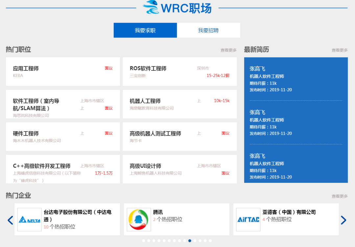The height and width of the screenshot is (247, 355).
Task: Open the 硬件工程师 job listing
Action: tap(63, 136)
